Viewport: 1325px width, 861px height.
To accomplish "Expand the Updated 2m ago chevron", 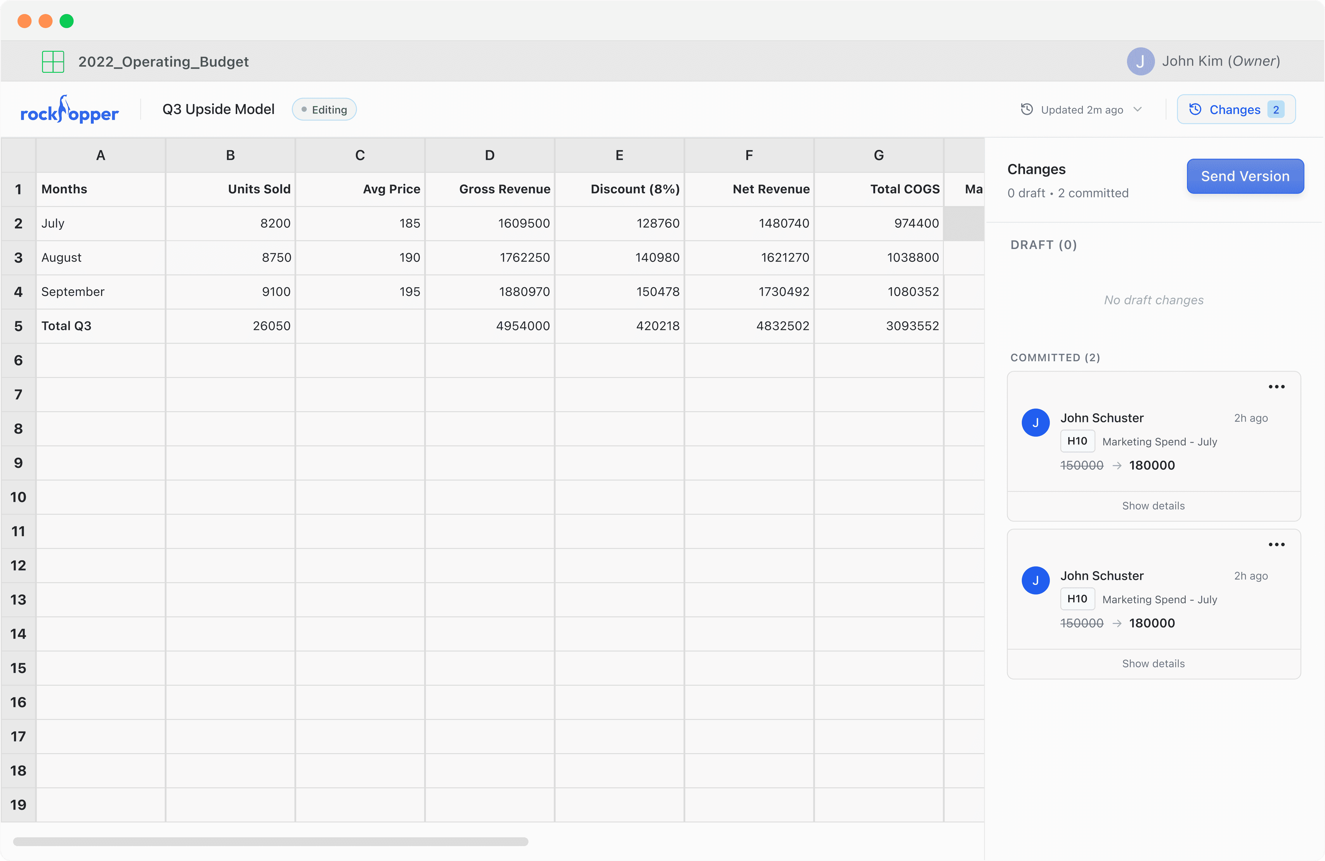I will coord(1137,110).
